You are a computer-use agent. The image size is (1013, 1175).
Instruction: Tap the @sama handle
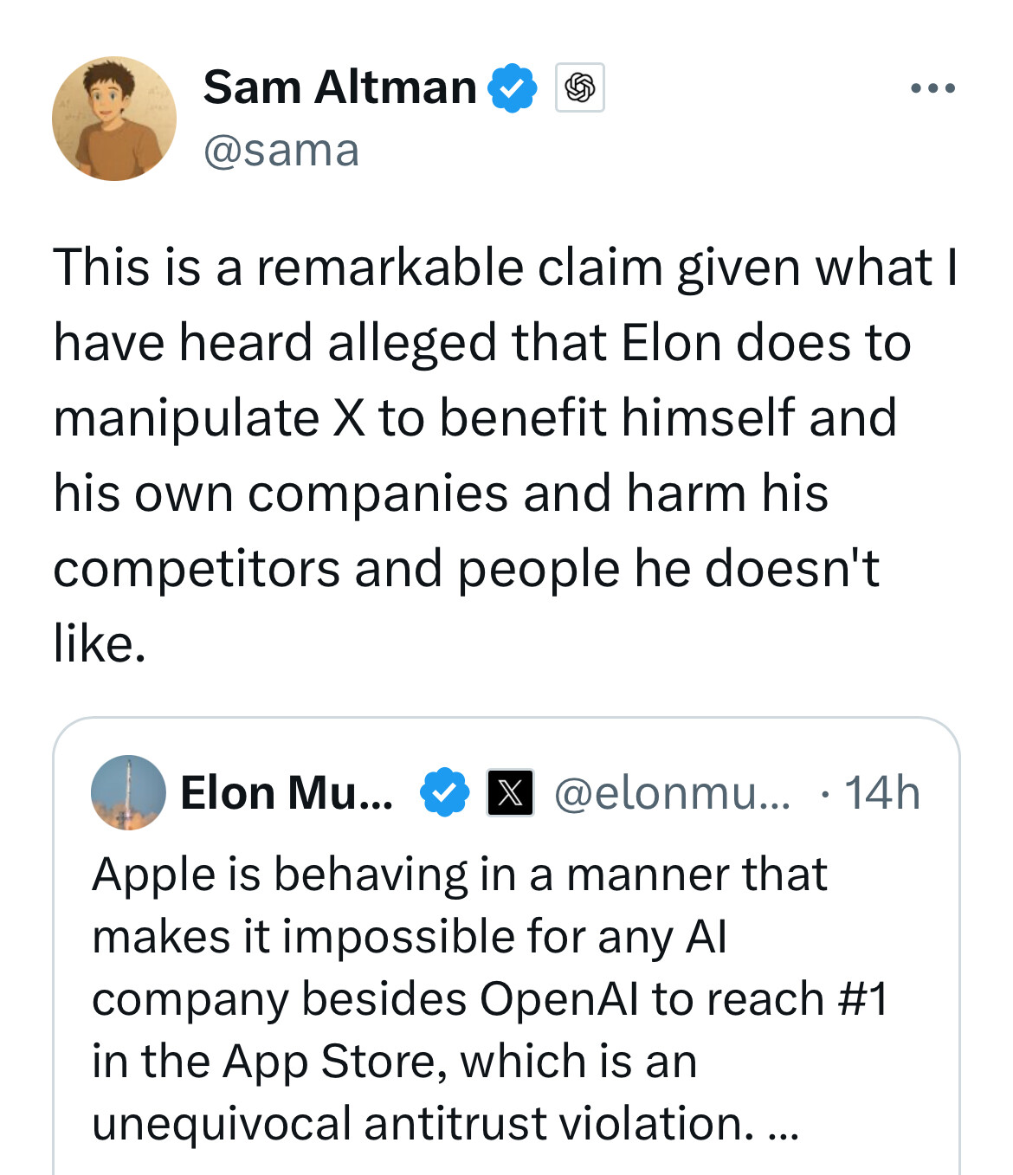pos(281,151)
